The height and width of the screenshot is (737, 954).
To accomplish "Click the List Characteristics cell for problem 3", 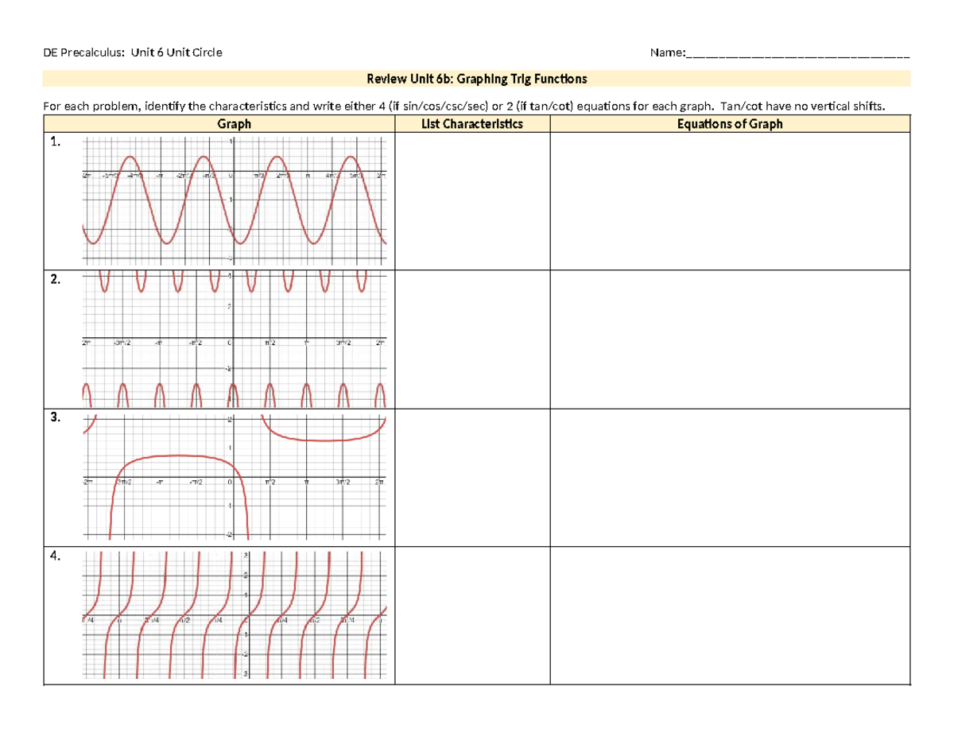I will pyautogui.click(x=472, y=477).
